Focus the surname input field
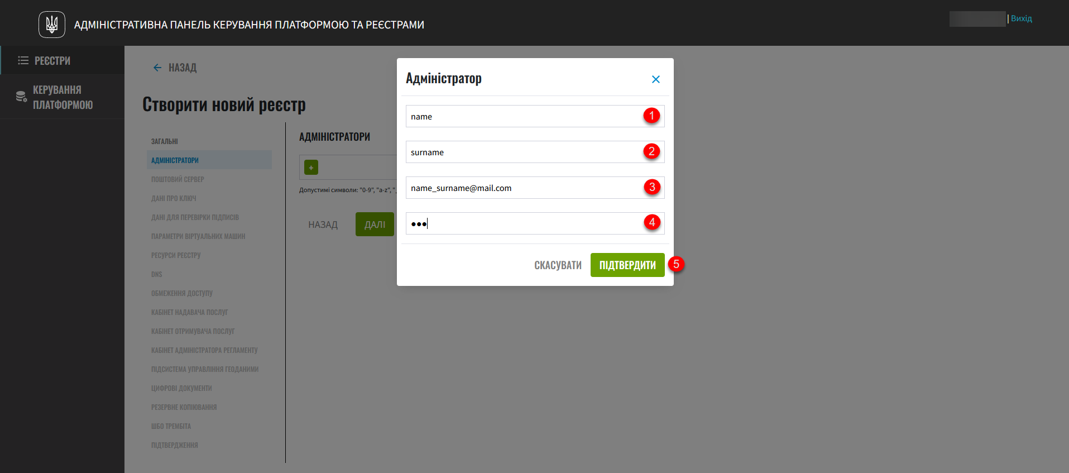The width and height of the screenshot is (1069, 473). click(x=522, y=152)
